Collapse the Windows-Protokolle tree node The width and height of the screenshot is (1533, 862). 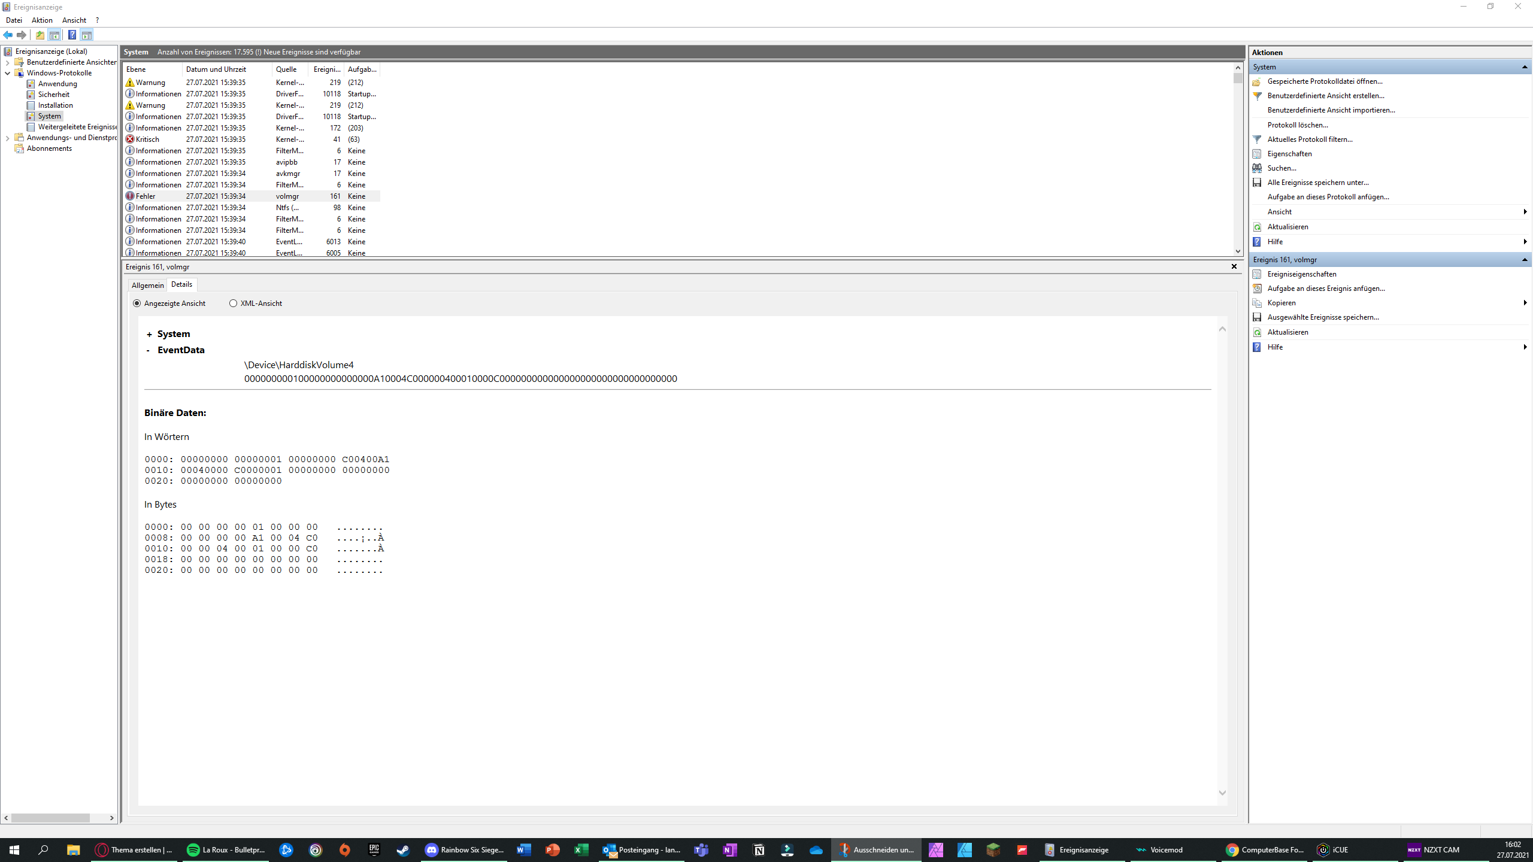7,73
